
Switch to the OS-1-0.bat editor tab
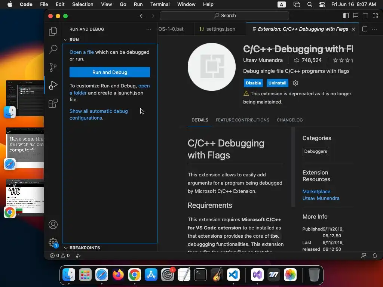tap(176, 29)
